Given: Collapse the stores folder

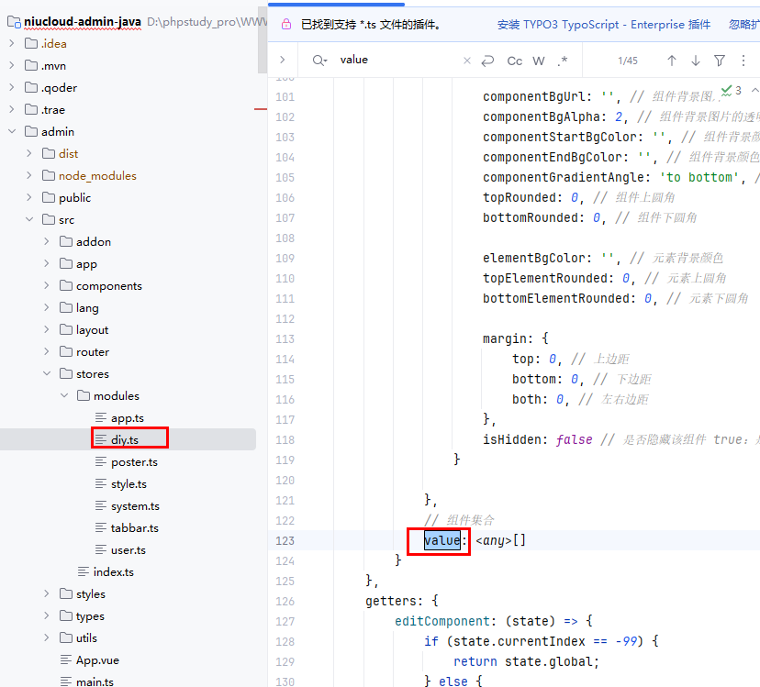Looking at the screenshot, I should tap(48, 374).
